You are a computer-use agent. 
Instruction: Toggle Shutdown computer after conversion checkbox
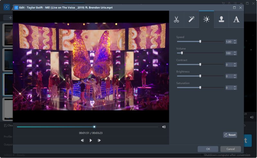(x=202, y=155)
